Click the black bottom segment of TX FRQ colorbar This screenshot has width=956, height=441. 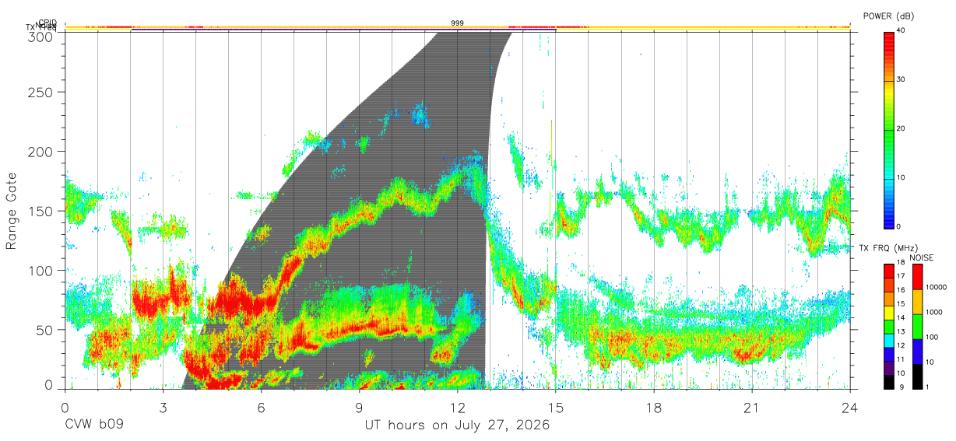(888, 381)
